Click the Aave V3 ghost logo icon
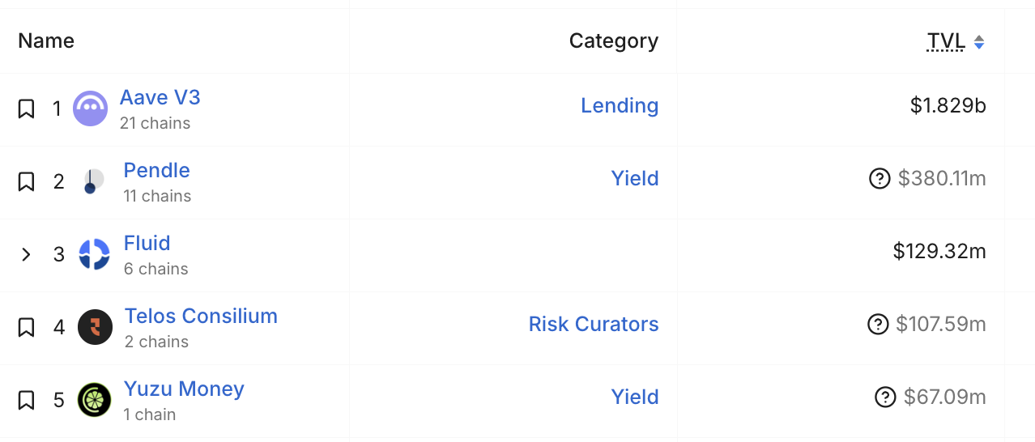The width and height of the screenshot is (1035, 442). [x=90, y=108]
